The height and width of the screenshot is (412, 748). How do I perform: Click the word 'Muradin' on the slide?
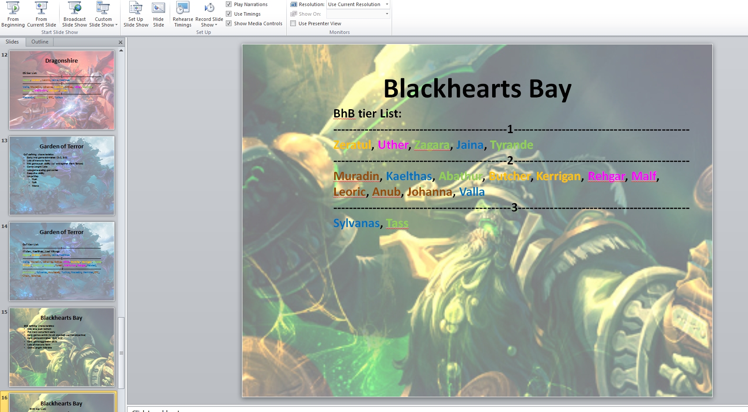click(x=356, y=176)
